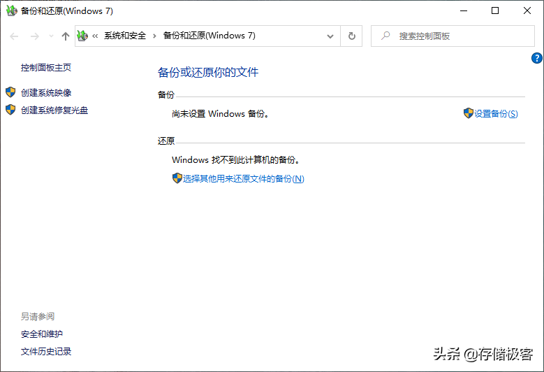
Task: Open 创建系统修复光盘
Action: [x=54, y=110]
